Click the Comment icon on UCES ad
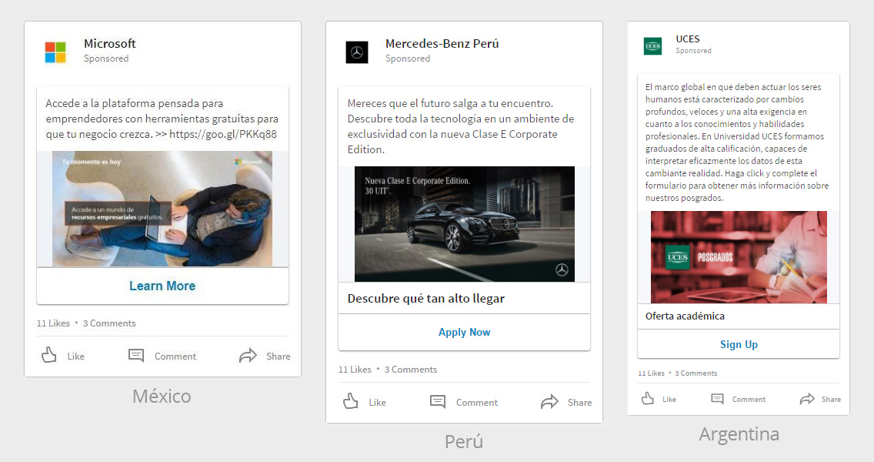 click(x=717, y=398)
